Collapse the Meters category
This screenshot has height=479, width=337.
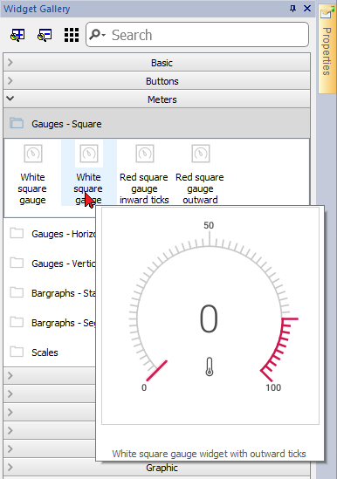pyautogui.click(x=157, y=99)
